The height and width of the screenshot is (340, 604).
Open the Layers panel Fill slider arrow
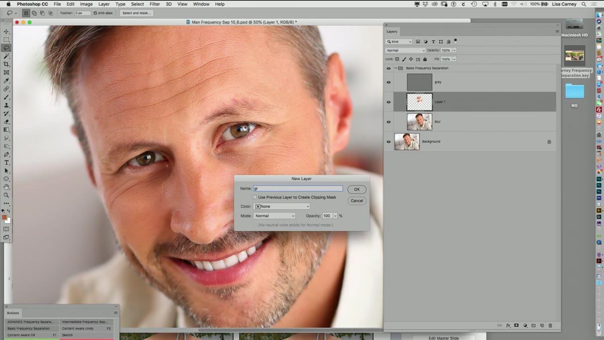(x=455, y=59)
